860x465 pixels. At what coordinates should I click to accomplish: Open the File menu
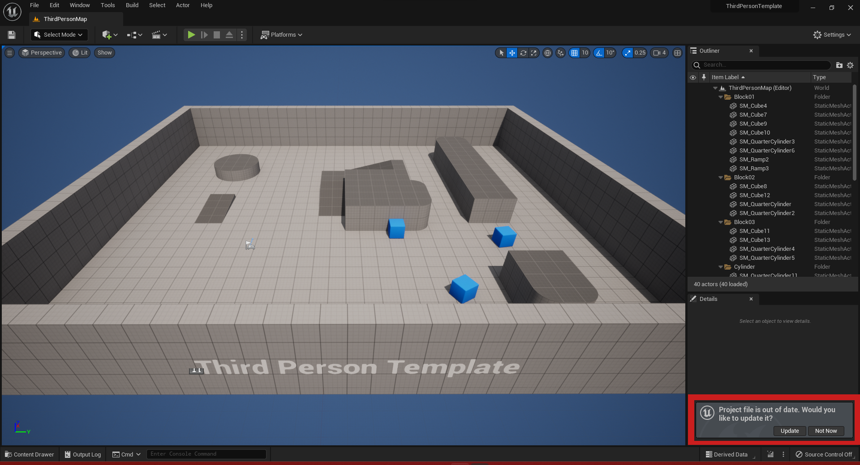tap(34, 5)
